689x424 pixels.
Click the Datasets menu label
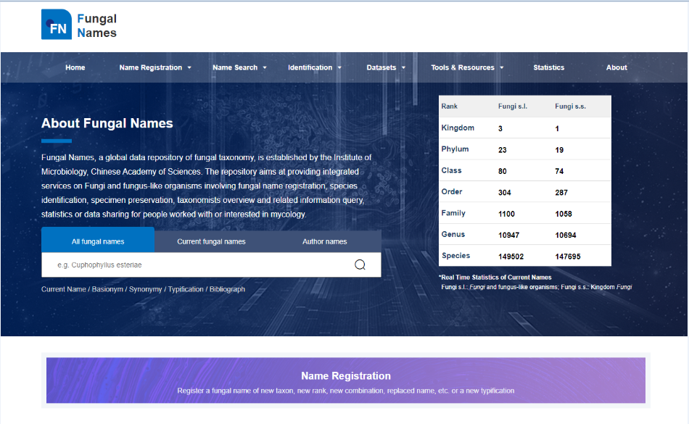click(381, 67)
